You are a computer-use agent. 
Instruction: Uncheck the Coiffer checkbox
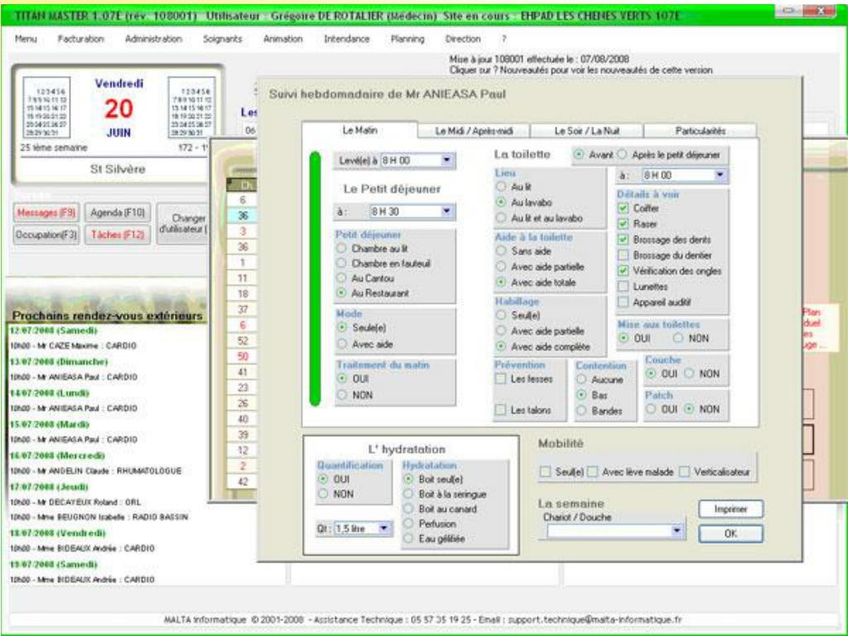tap(623, 208)
